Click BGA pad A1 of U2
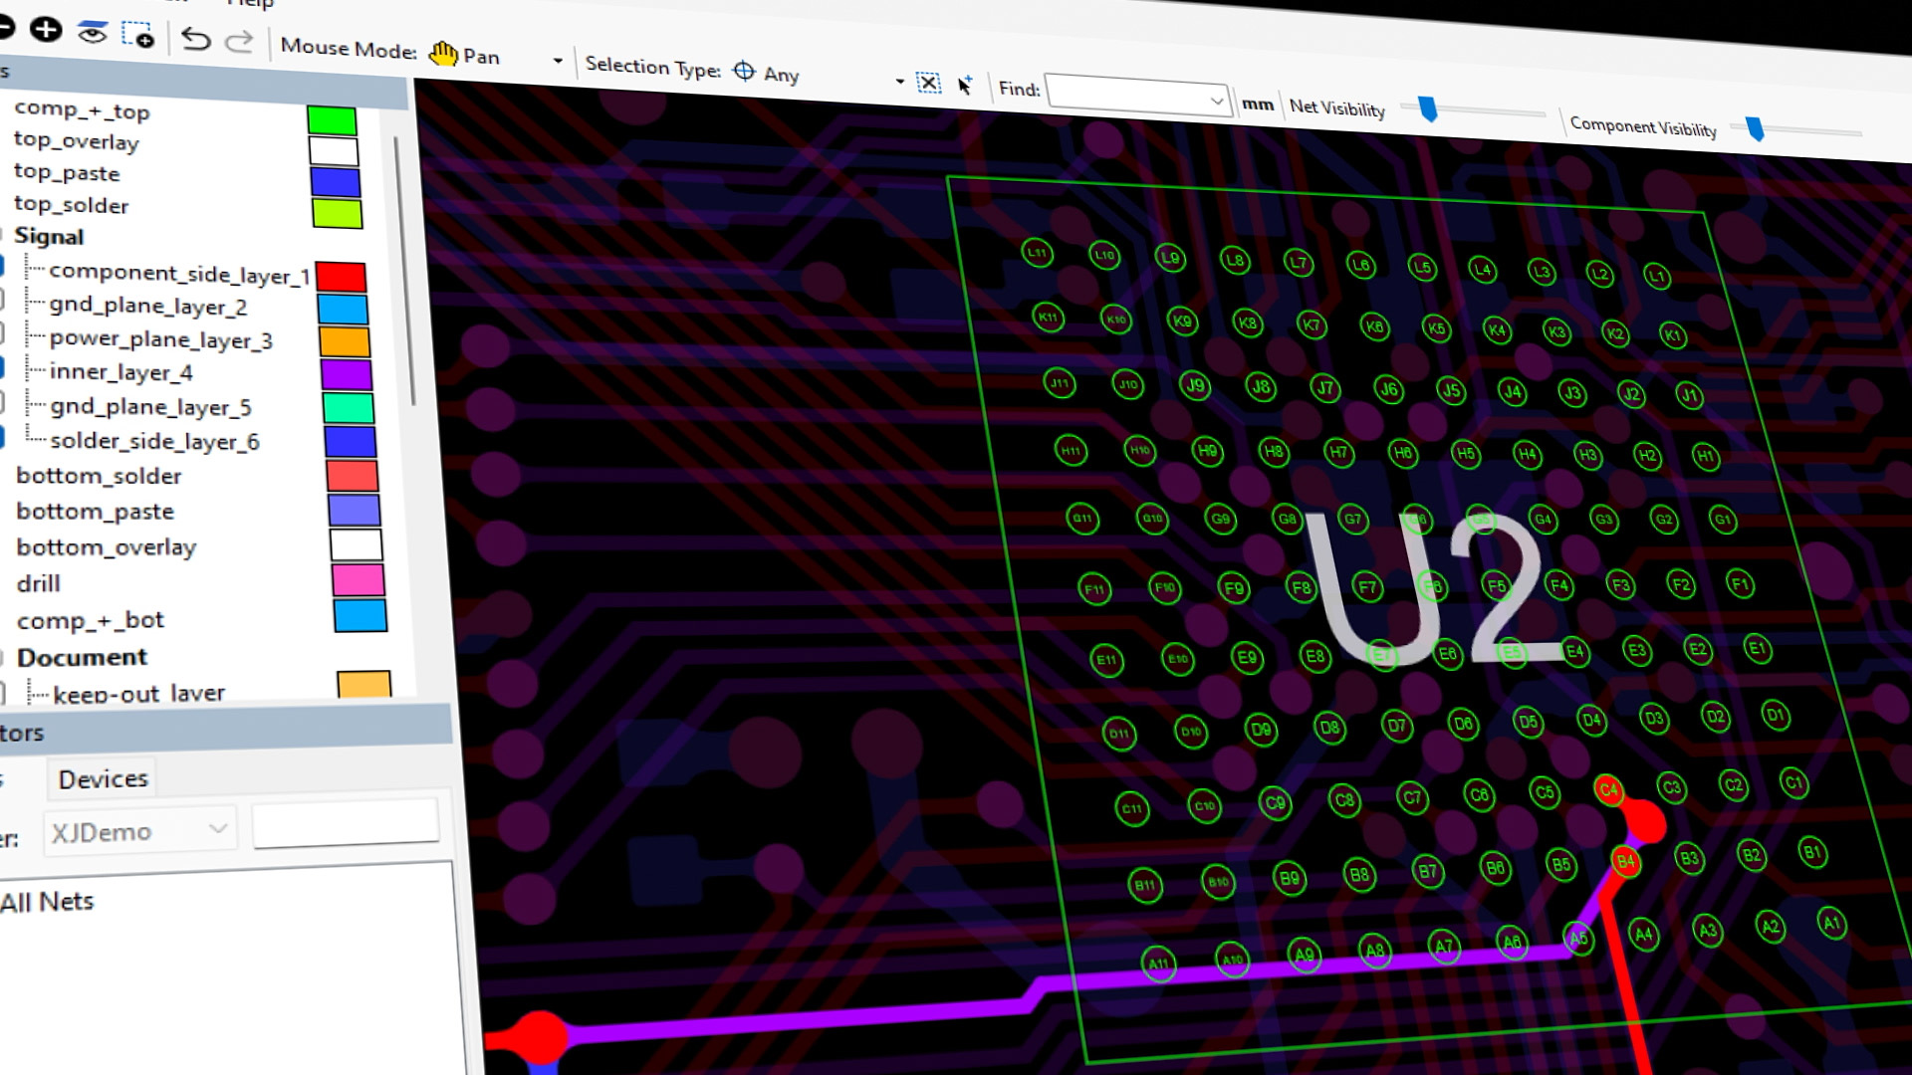 (x=1831, y=923)
